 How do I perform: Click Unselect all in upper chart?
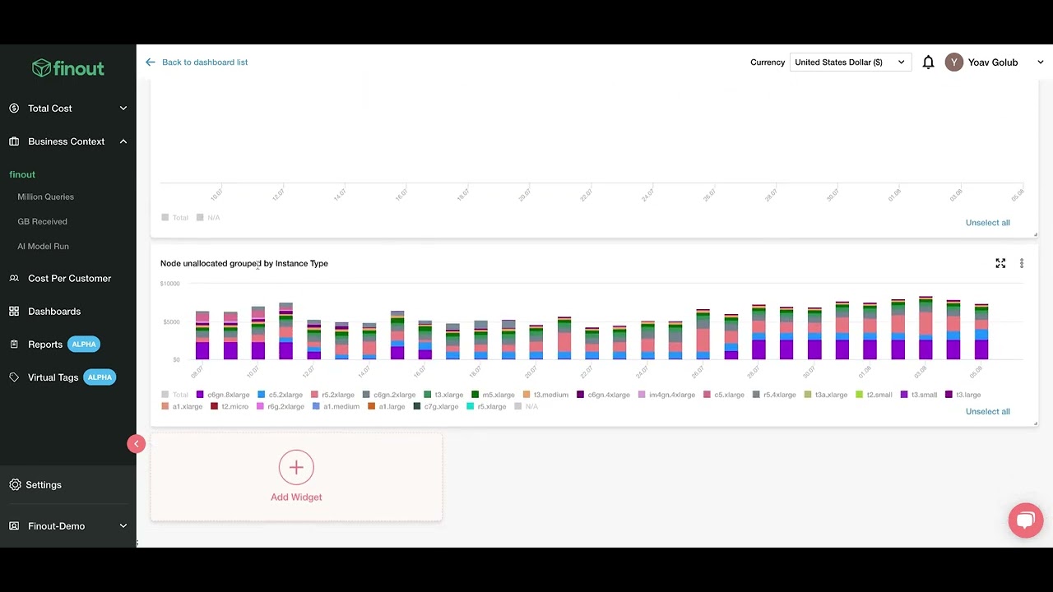987,223
